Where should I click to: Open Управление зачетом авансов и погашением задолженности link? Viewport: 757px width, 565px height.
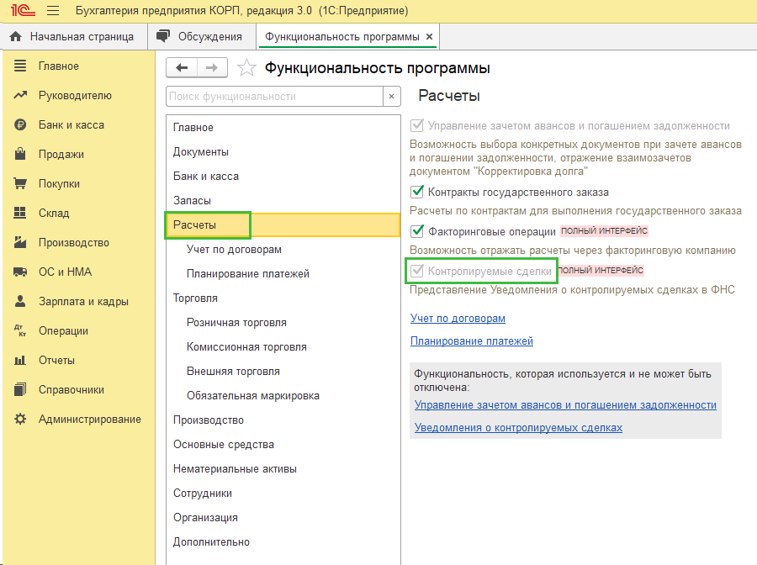coord(565,405)
